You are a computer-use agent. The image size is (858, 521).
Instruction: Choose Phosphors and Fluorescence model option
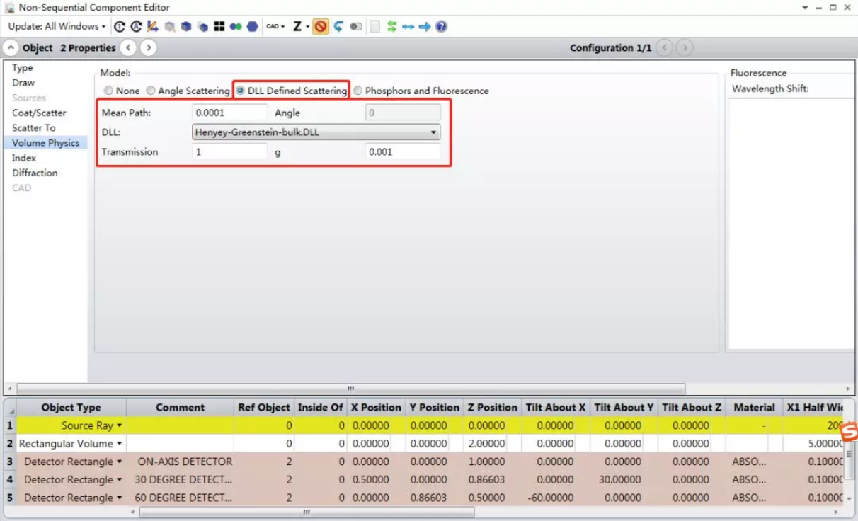click(358, 91)
